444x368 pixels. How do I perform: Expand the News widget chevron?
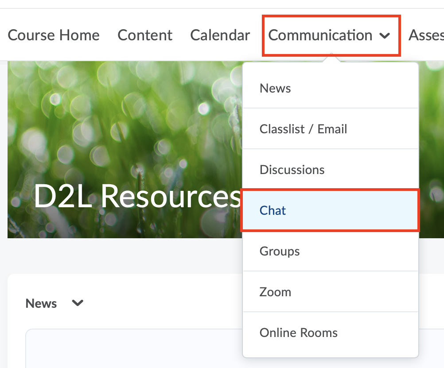tap(77, 303)
